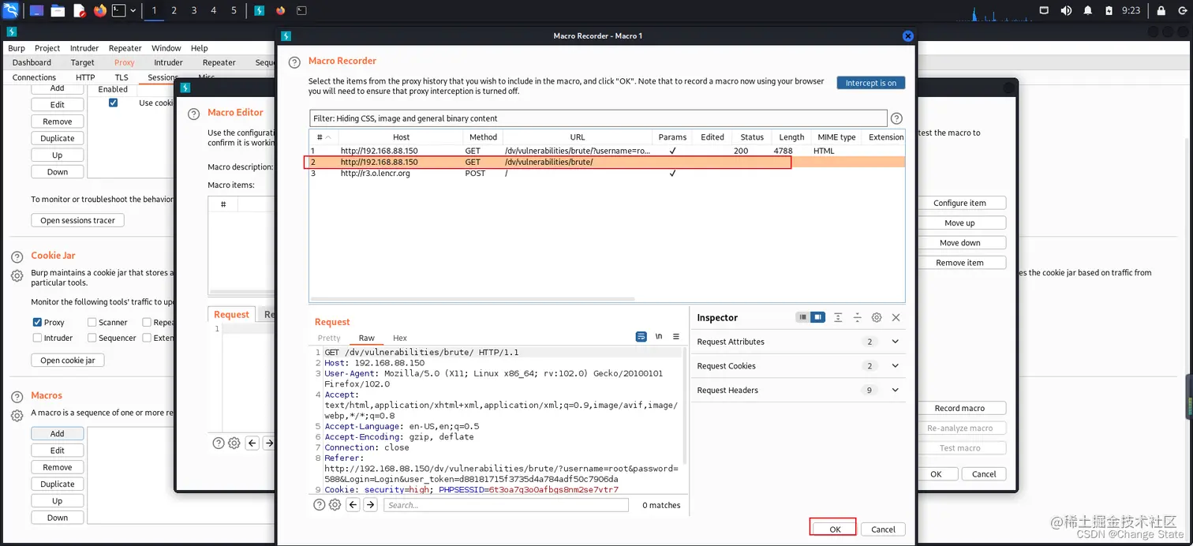Switch Inspector to the stacked layout toggle

tap(802, 317)
